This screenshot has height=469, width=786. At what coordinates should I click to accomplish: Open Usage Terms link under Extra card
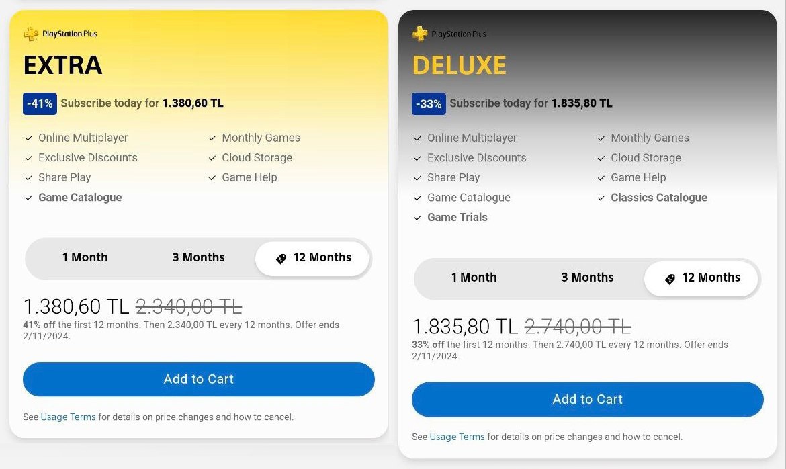pos(68,417)
